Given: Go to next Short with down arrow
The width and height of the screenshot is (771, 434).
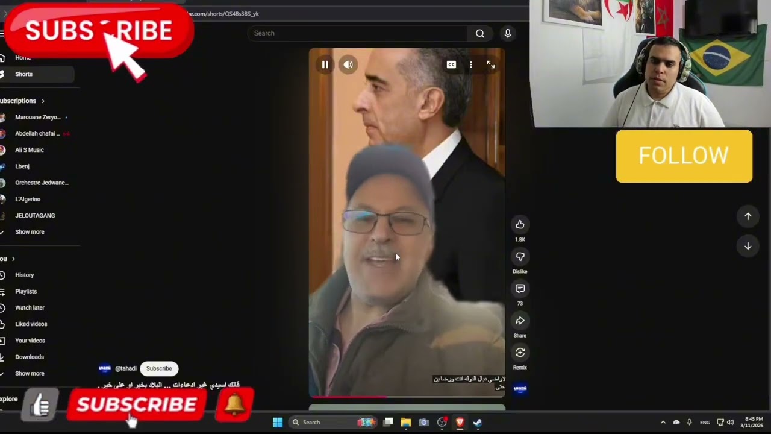Looking at the screenshot, I should click(x=748, y=246).
